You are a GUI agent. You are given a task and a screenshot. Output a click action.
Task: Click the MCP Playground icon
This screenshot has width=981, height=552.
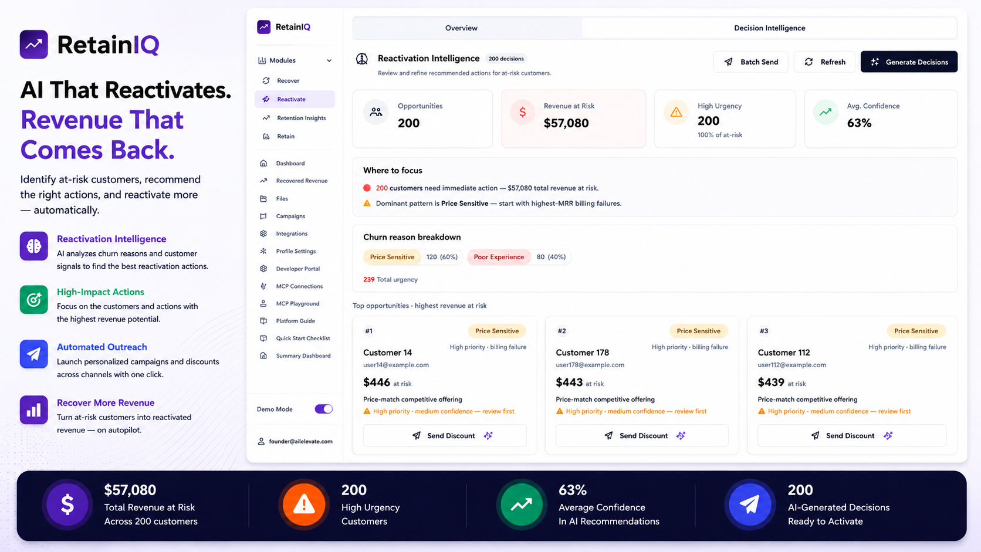click(263, 303)
